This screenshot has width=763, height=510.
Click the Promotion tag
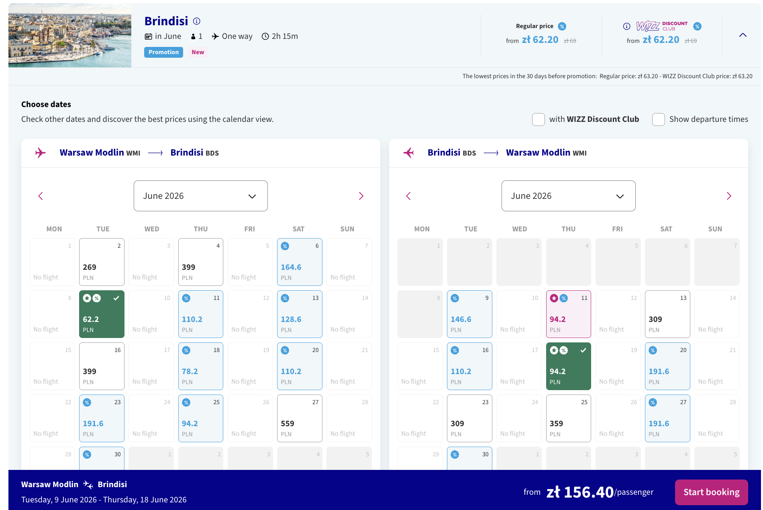(163, 52)
